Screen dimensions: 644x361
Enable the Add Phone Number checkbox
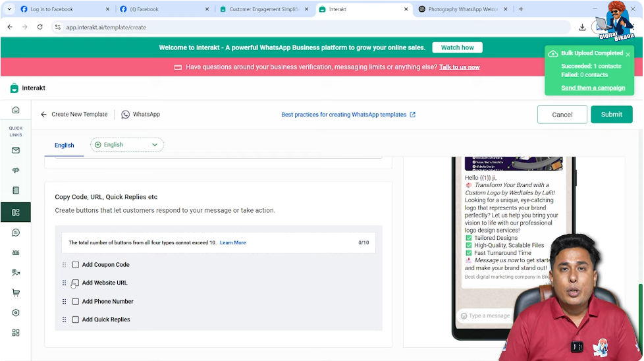[x=76, y=302]
